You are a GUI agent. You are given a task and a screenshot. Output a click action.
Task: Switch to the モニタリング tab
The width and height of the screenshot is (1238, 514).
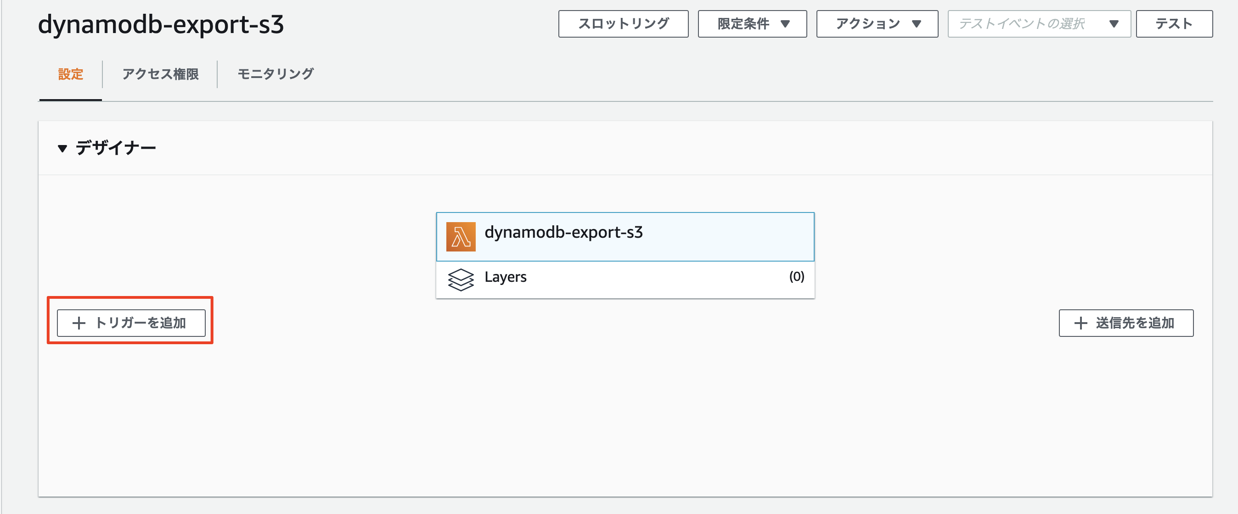(x=276, y=74)
